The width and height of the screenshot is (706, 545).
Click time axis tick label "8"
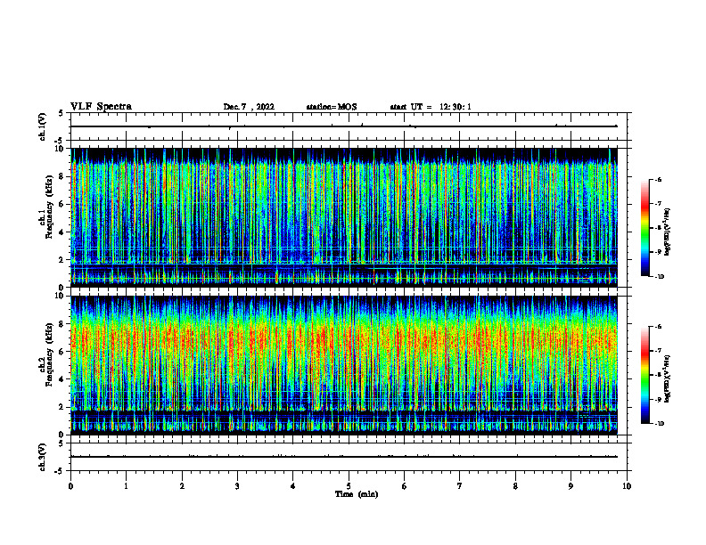tap(515, 486)
